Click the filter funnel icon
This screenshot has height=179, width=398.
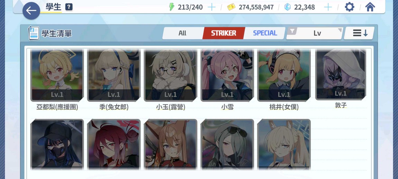pos(292,31)
